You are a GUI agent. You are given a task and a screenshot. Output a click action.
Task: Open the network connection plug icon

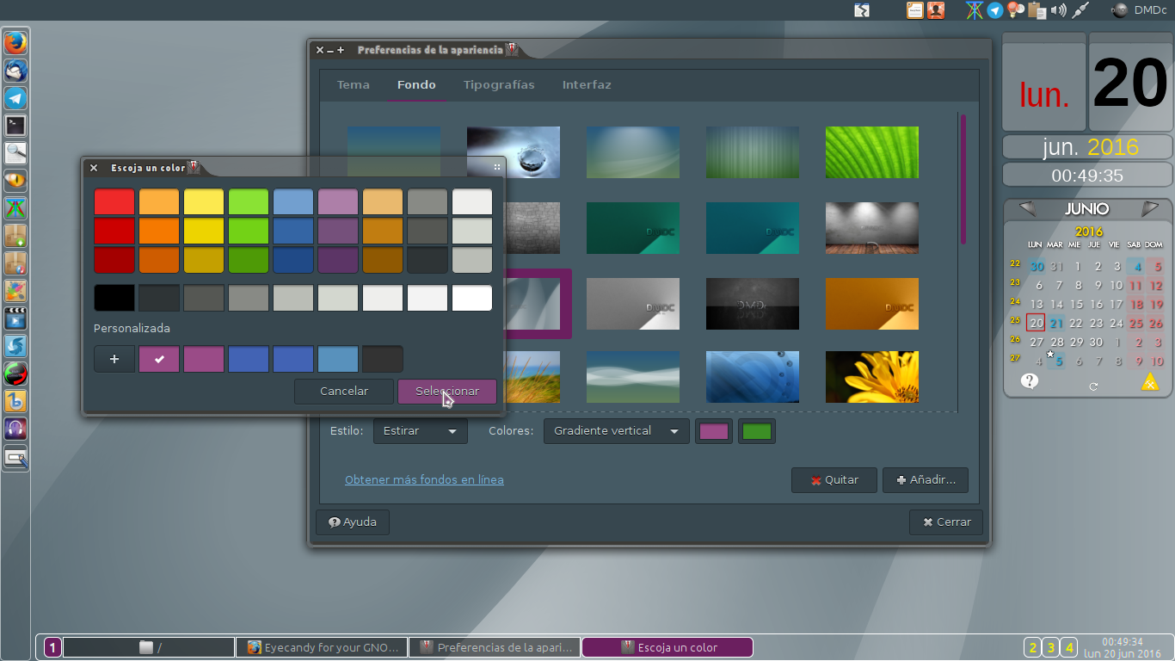point(1081,10)
